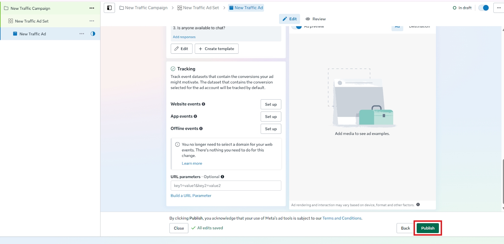The image size is (504, 244).
Task: Click the App events info icon
Action: pos(195,117)
